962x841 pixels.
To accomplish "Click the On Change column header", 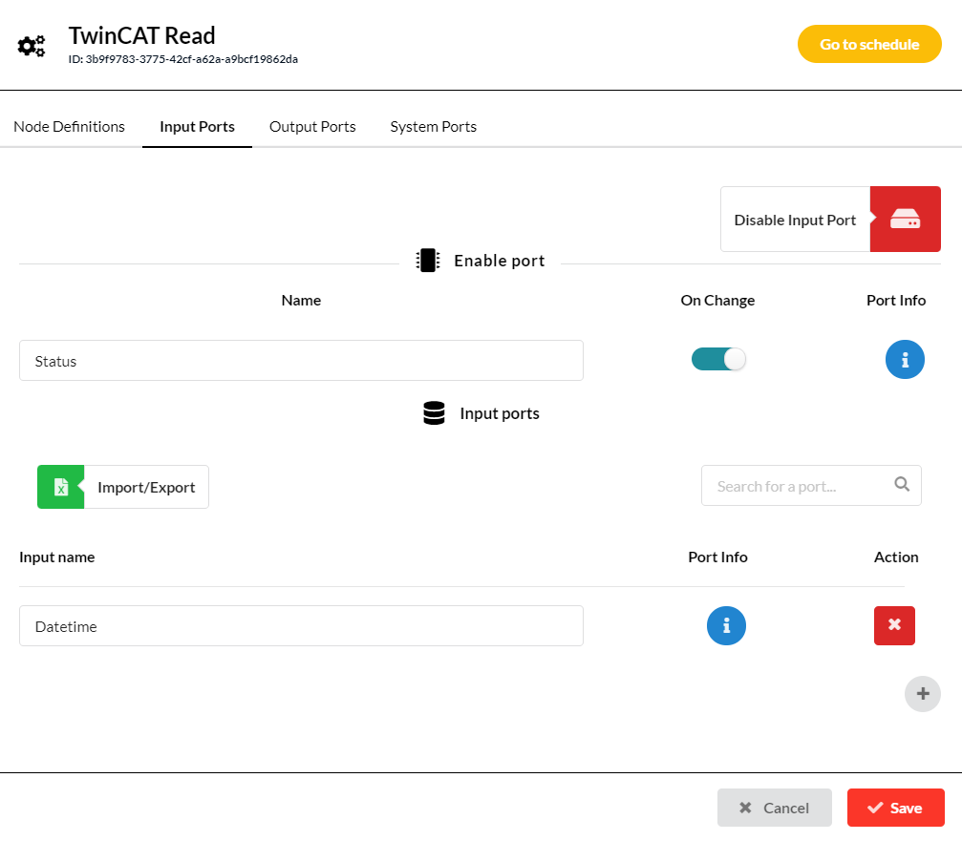I will click(717, 301).
